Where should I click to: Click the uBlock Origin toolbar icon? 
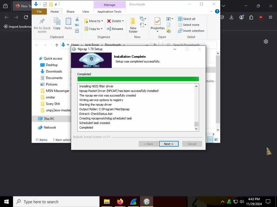pos(261,17)
